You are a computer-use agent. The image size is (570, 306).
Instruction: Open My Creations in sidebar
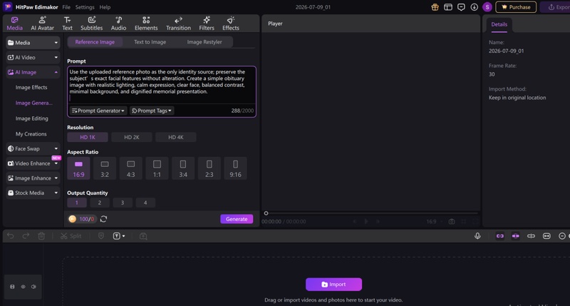31,134
